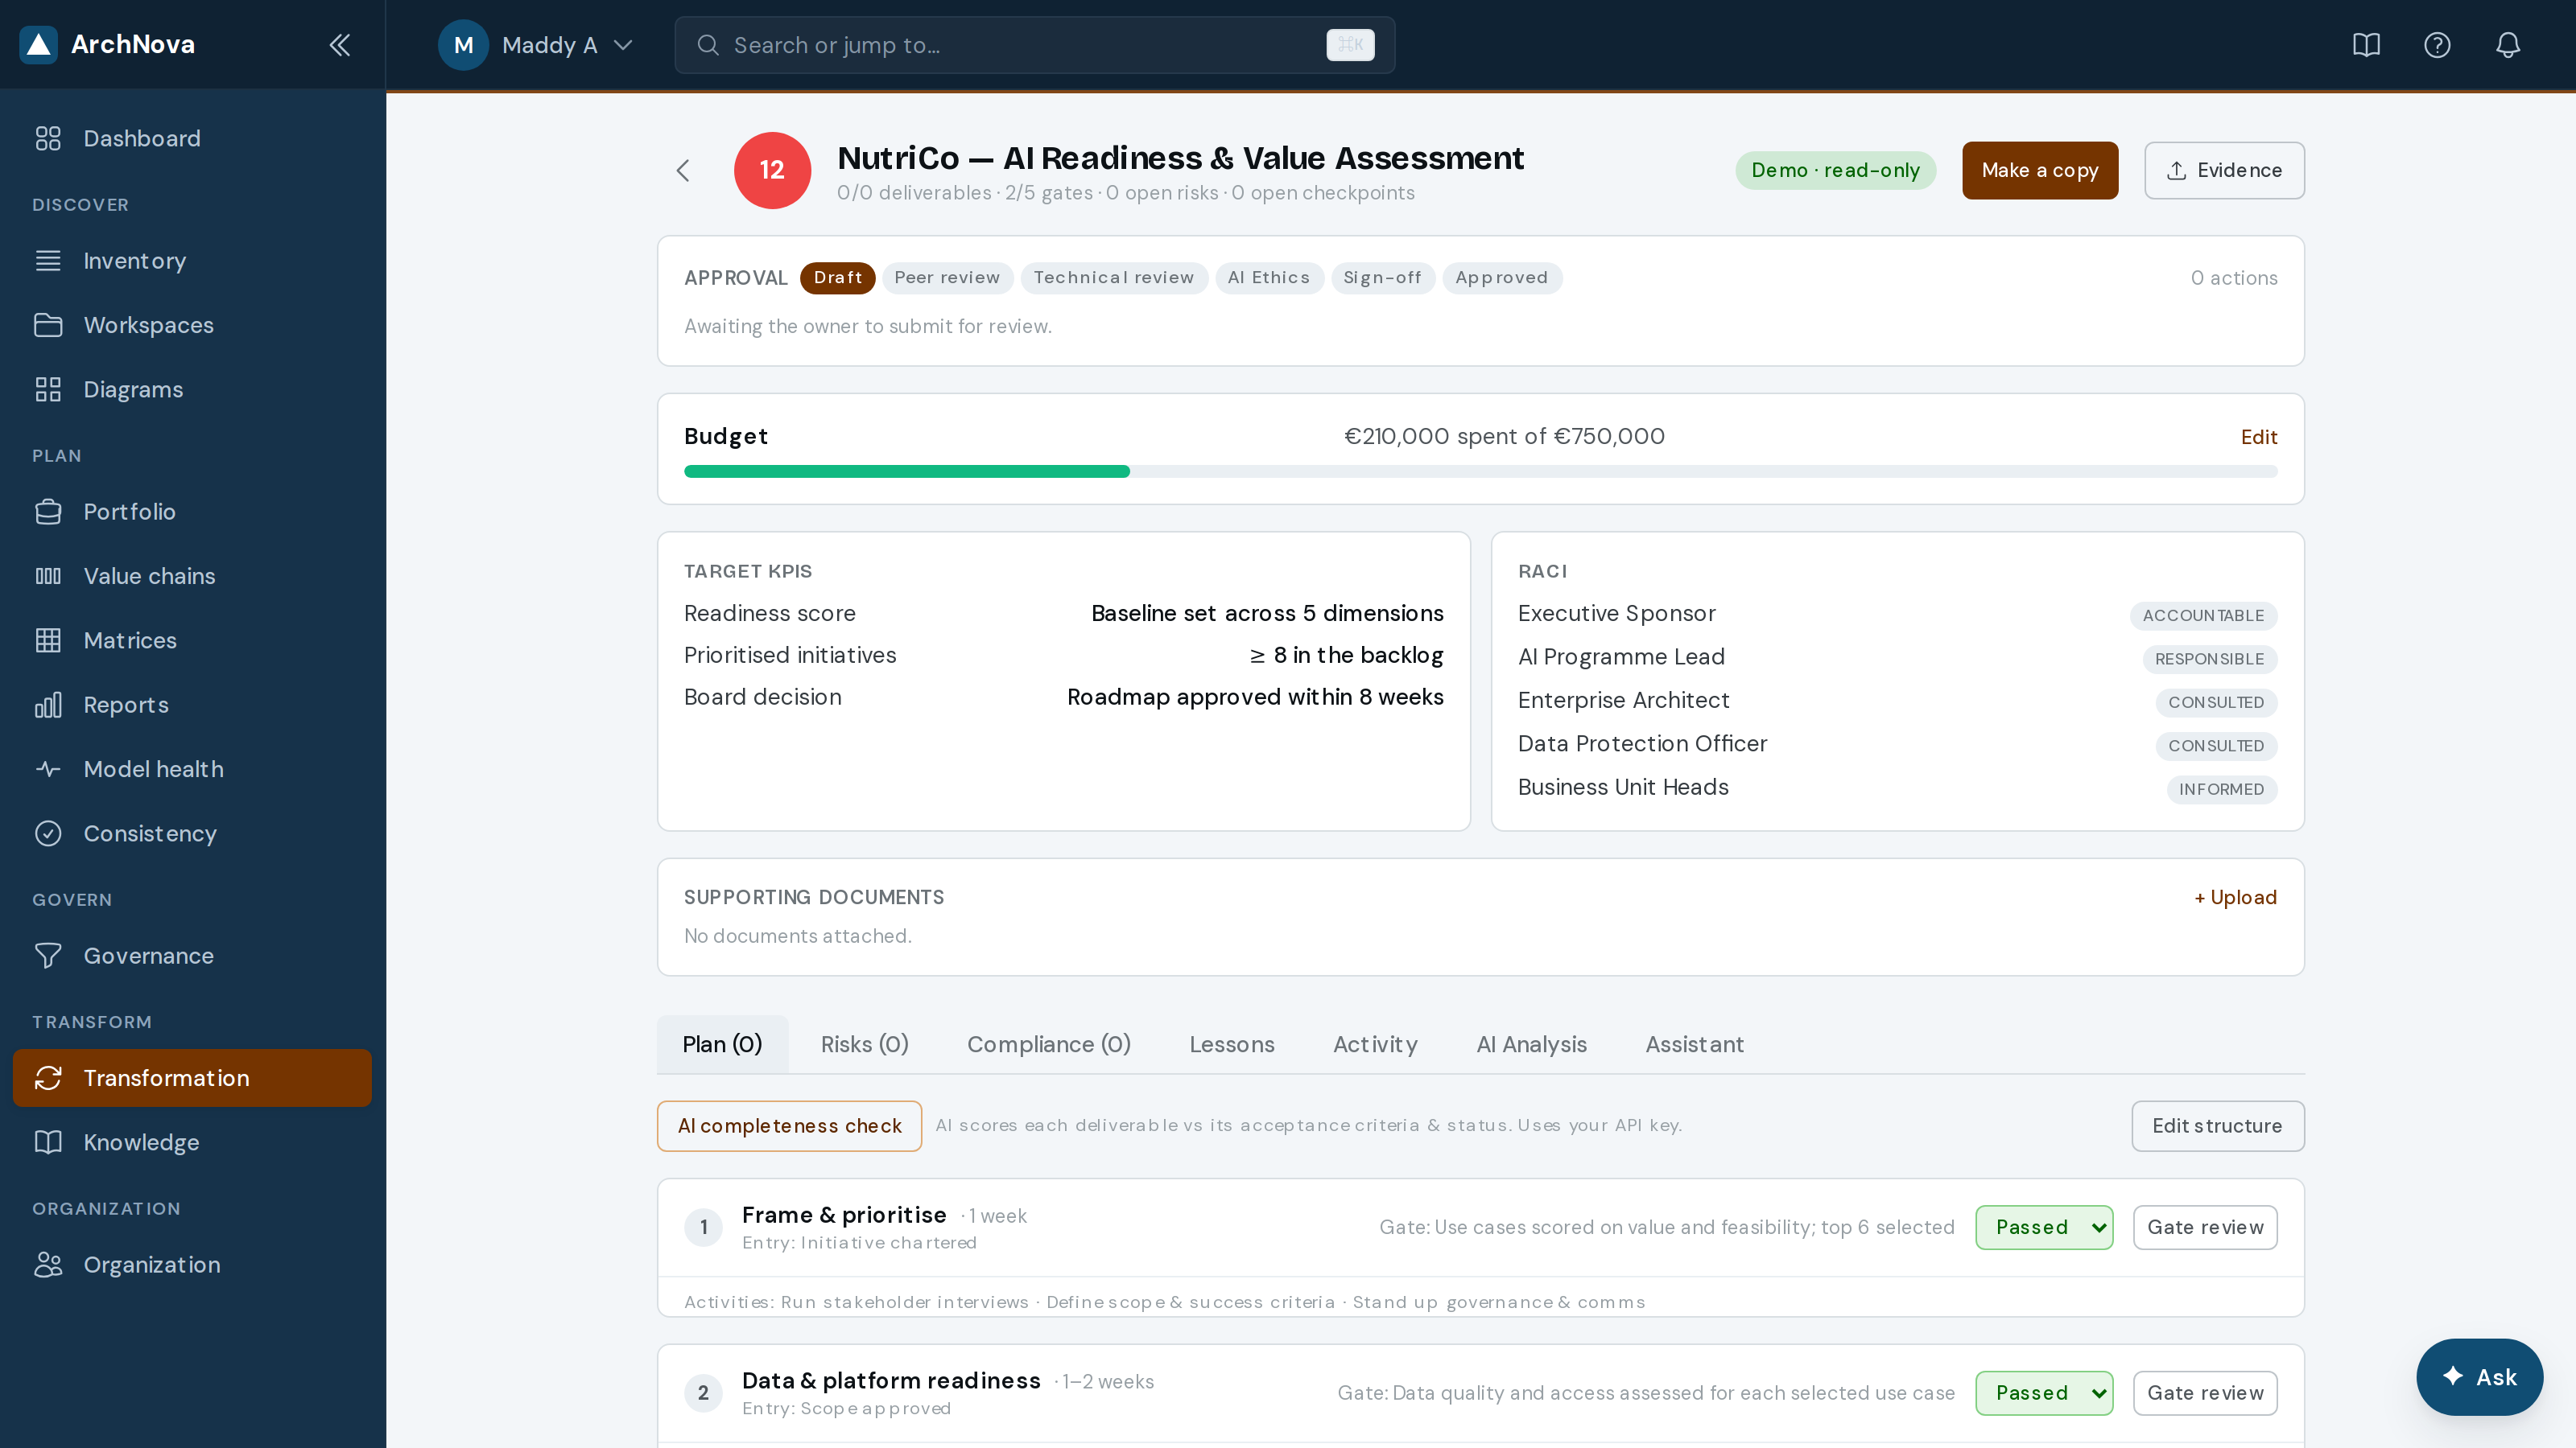This screenshot has width=2576, height=1448.
Task: Open the Knowledge book icon in sidebar
Action: pyautogui.click(x=48, y=1142)
